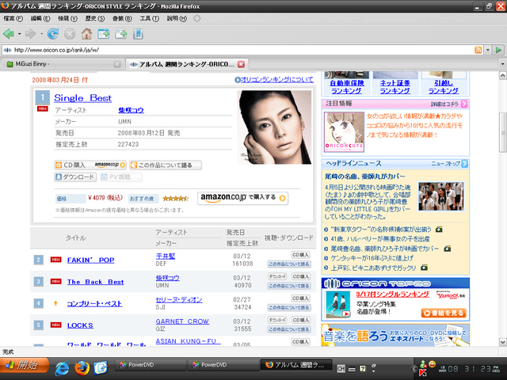Click the CH language indicator in taskbar

341,368
